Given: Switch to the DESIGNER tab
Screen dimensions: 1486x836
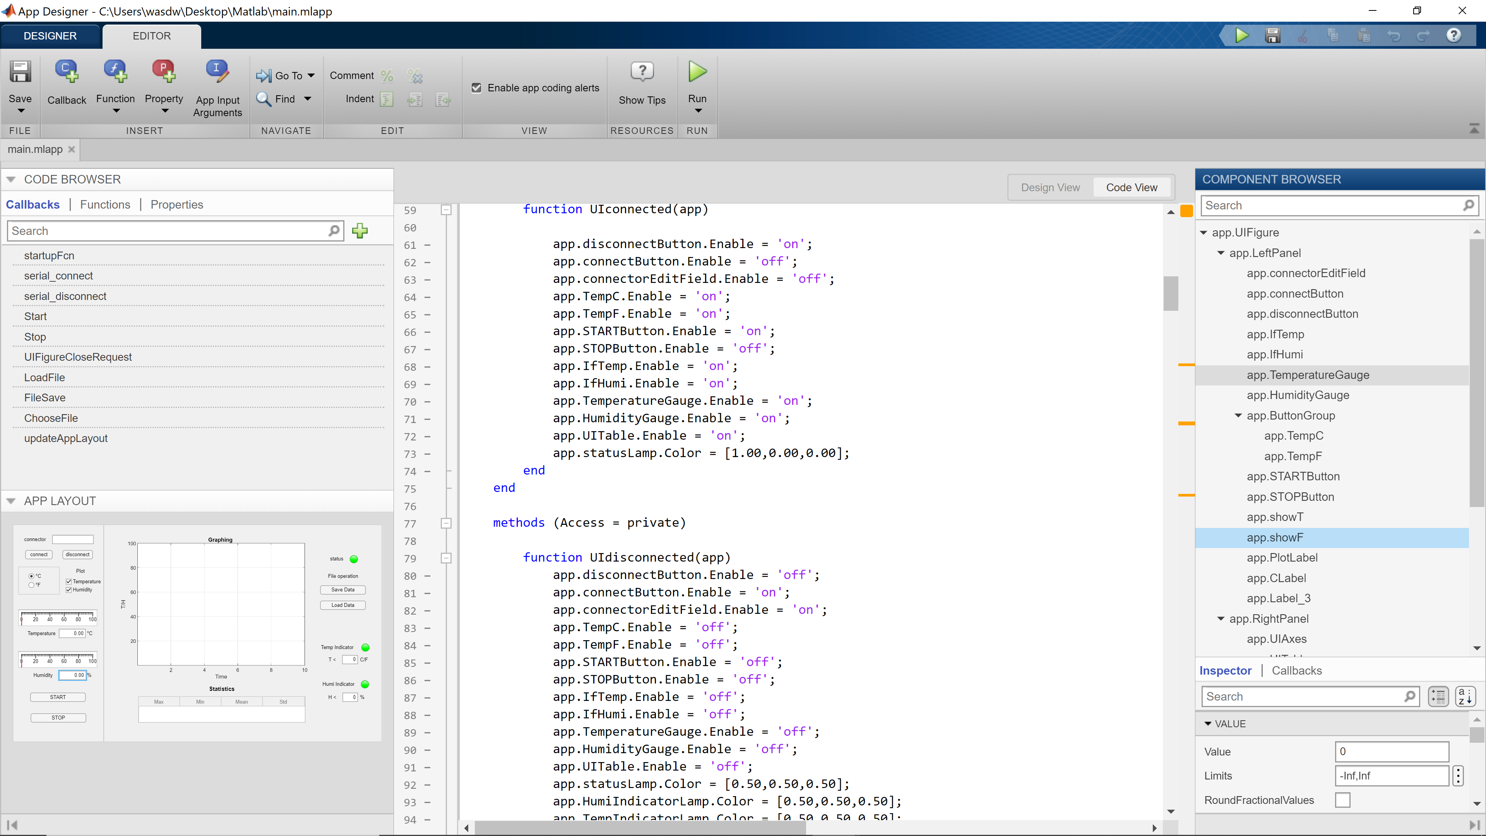Looking at the screenshot, I should pyautogui.click(x=50, y=36).
